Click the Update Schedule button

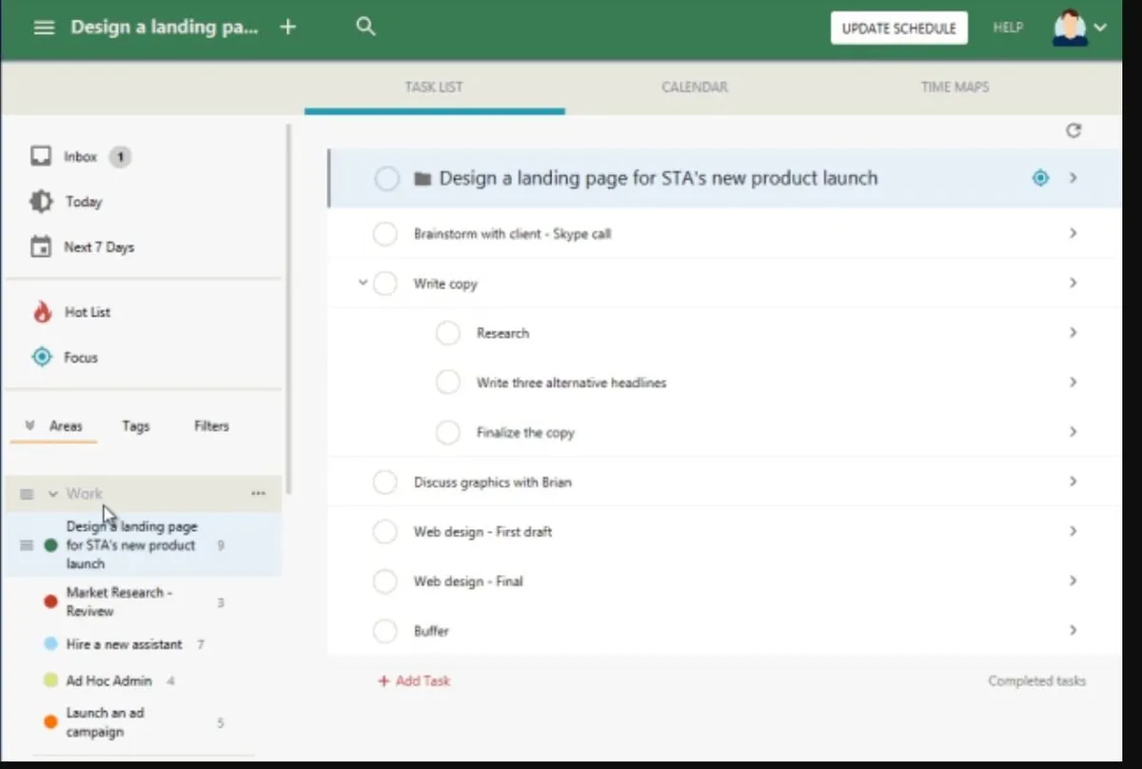click(898, 29)
